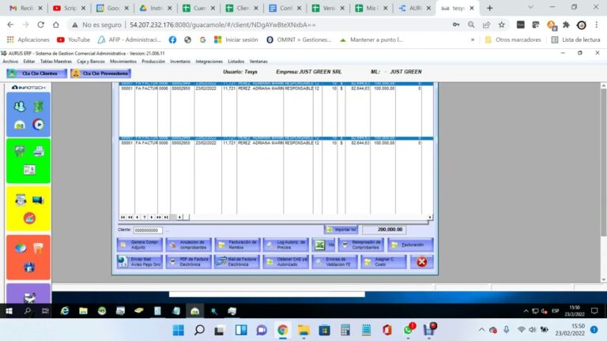Open the Tablas Maestras menu

[56, 62]
